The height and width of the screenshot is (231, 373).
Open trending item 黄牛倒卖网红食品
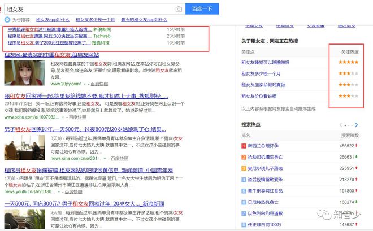[x=265, y=191]
